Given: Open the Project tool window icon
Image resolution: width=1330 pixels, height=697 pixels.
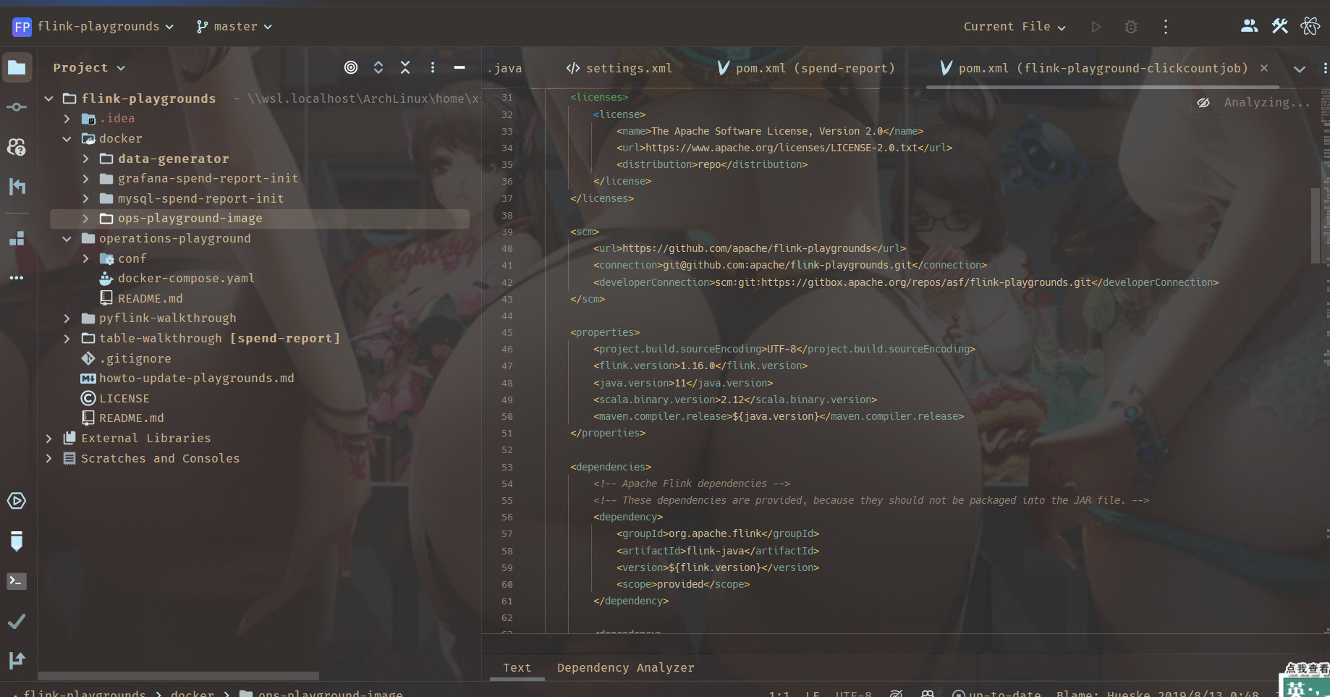Looking at the screenshot, I should pyautogui.click(x=17, y=68).
